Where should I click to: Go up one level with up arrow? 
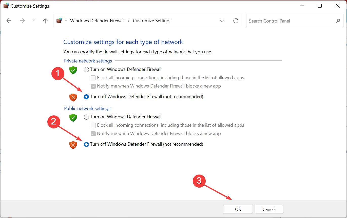[x=45, y=21]
